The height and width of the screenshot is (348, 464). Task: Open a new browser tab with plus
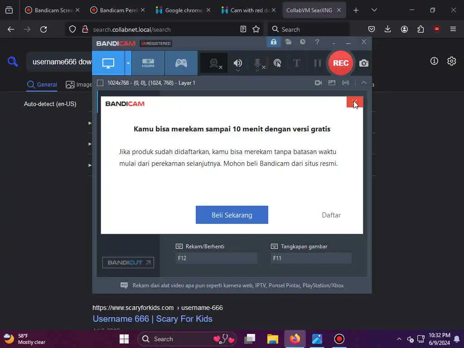(x=356, y=10)
